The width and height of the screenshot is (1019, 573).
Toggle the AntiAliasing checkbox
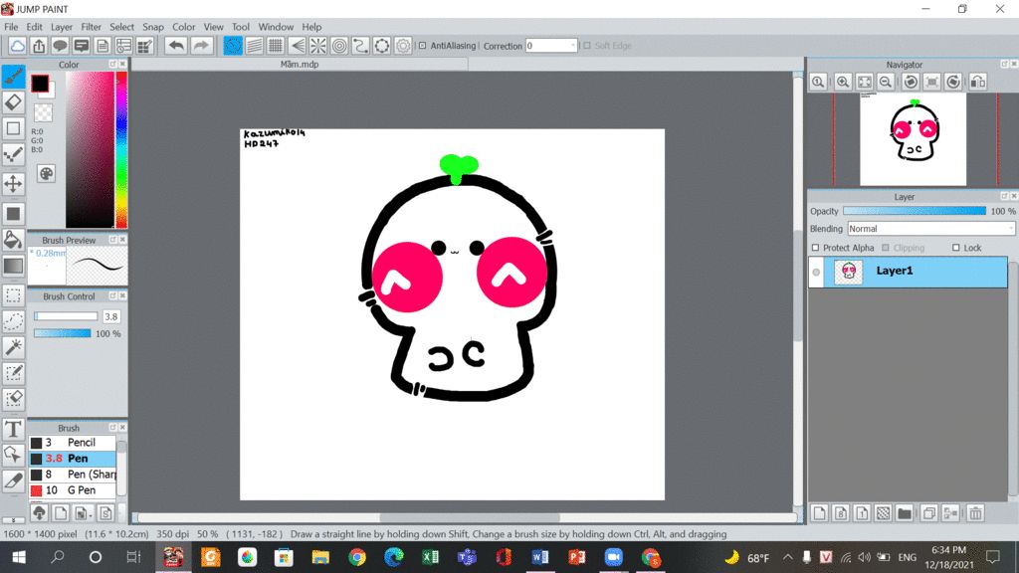pyautogui.click(x=422, y=46)
